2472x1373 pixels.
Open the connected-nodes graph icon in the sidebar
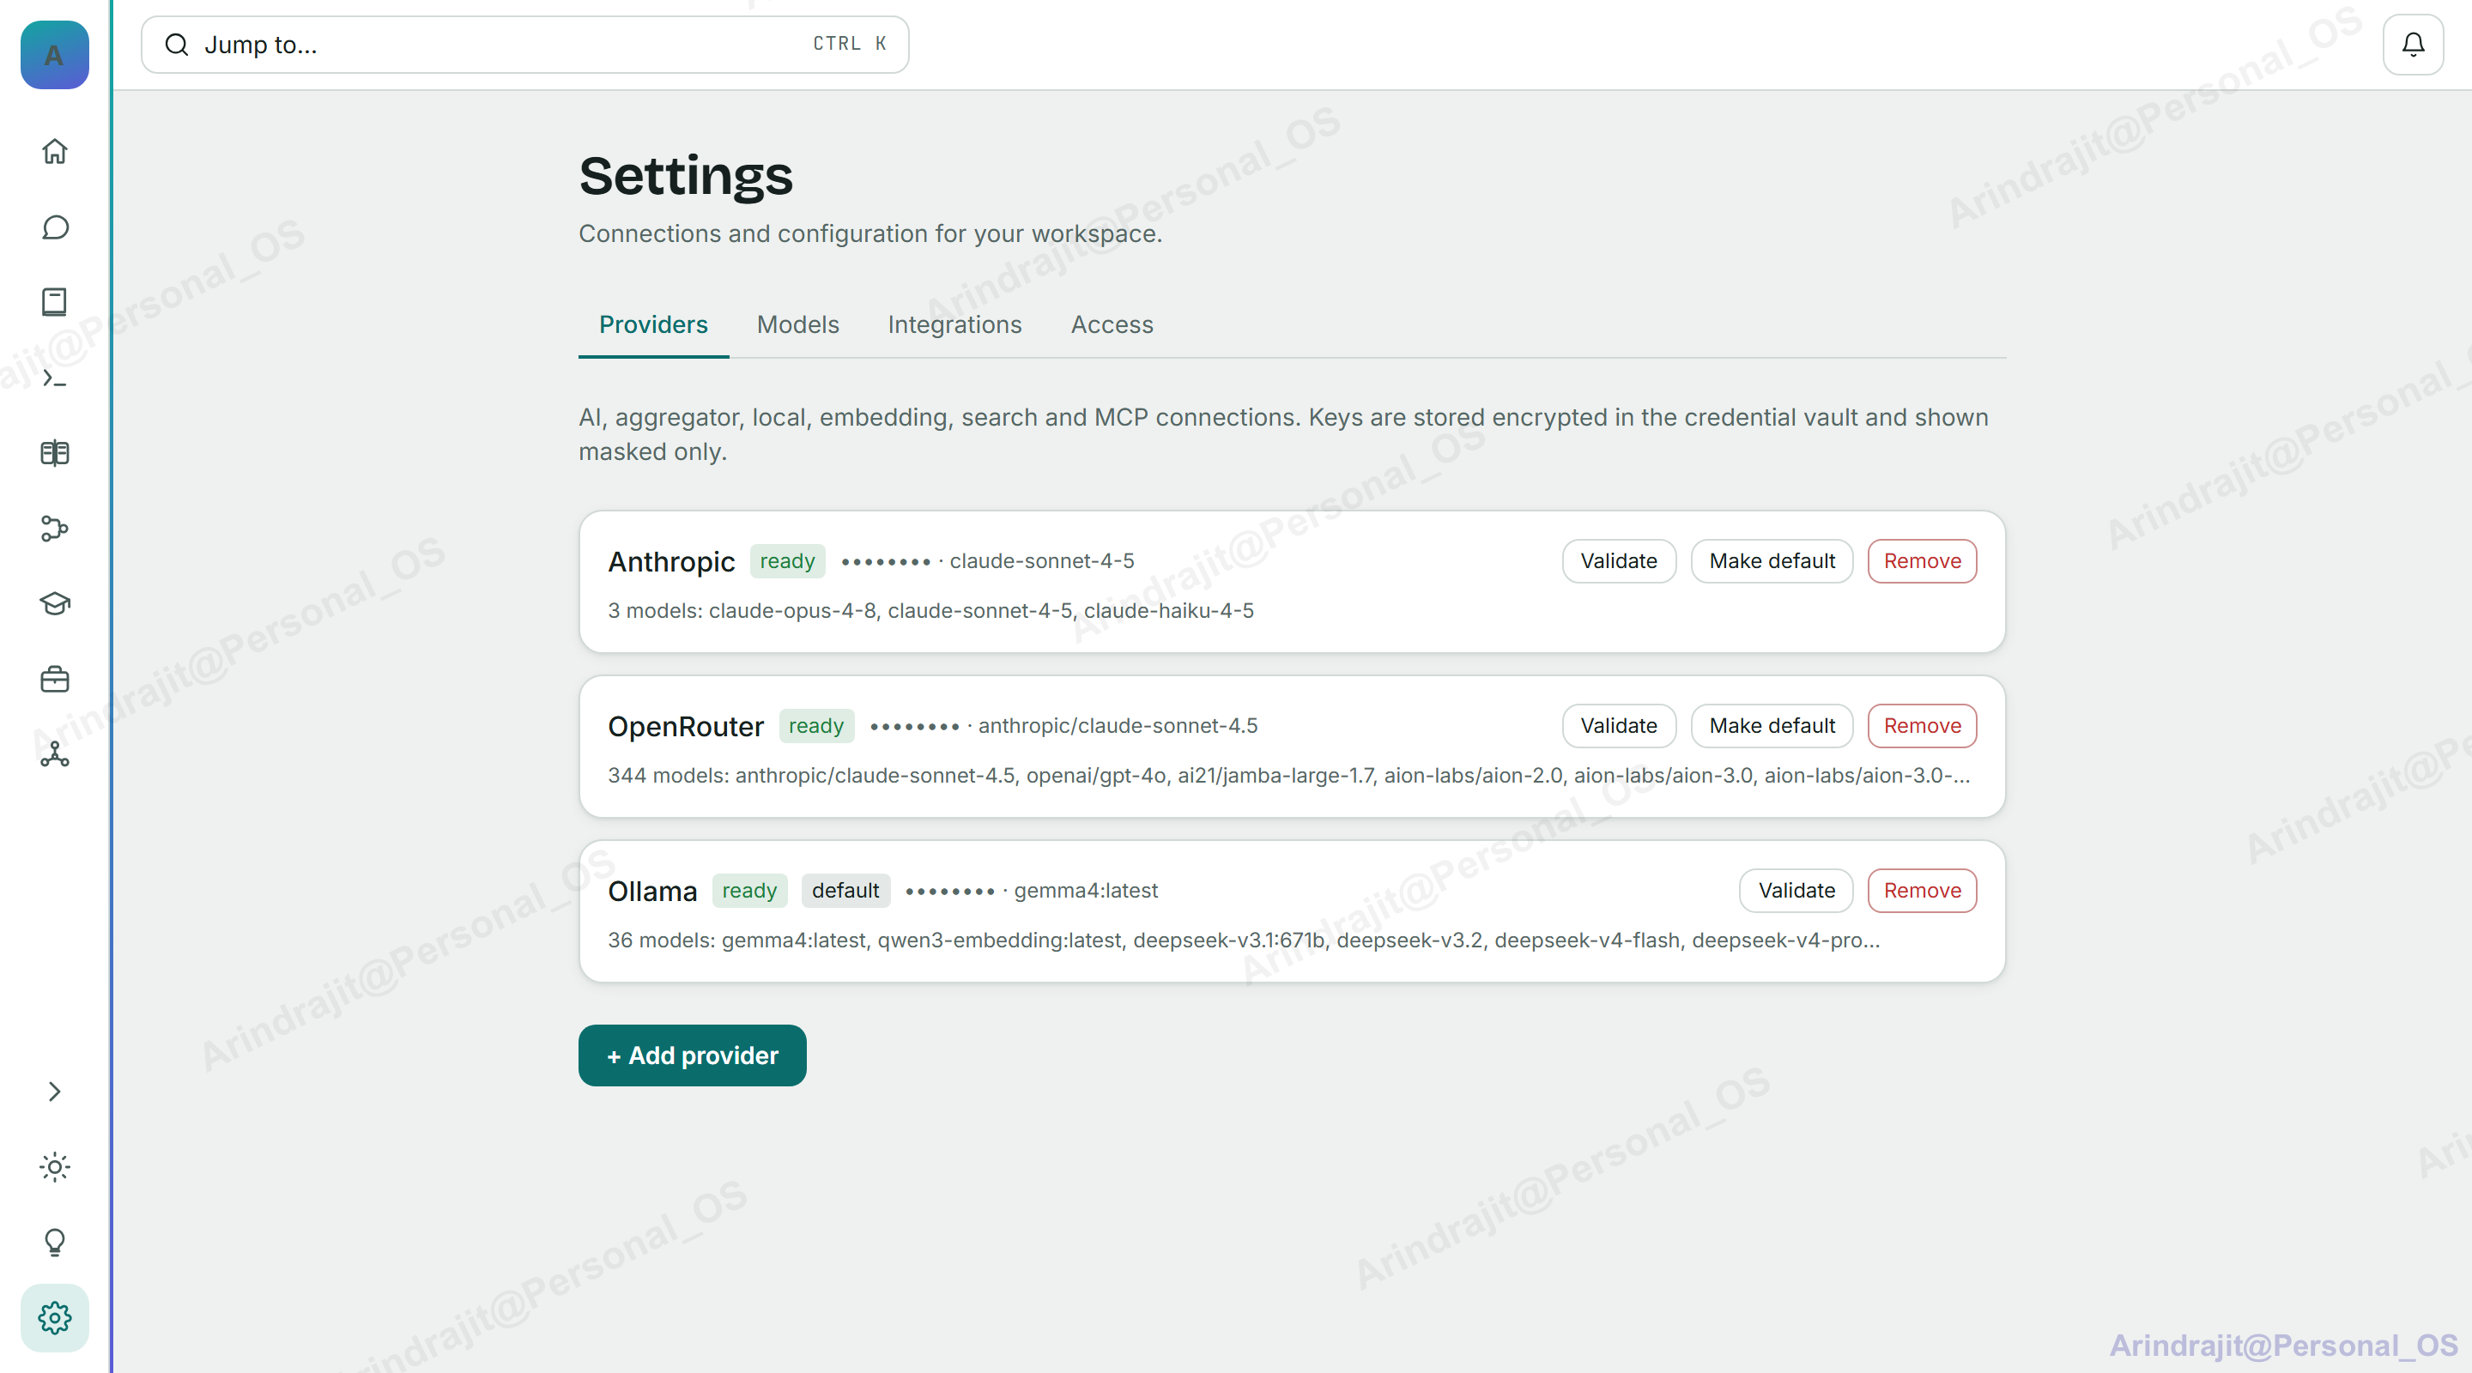pos(55,754)
